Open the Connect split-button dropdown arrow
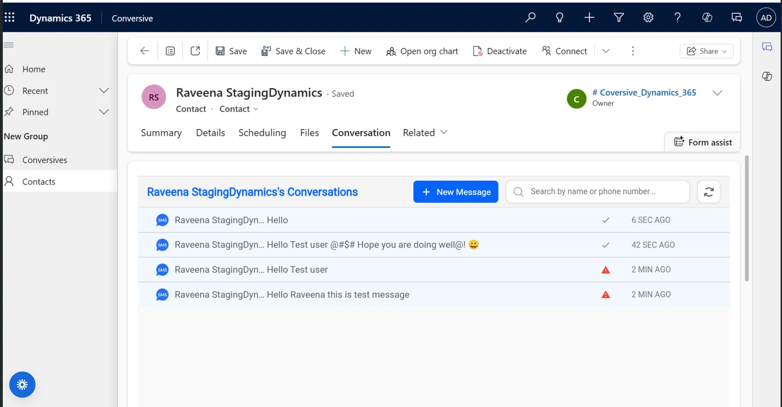 606,51
